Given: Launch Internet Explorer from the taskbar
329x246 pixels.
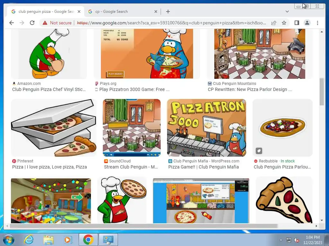Looking at the screenshot, I should coord(29,240).
